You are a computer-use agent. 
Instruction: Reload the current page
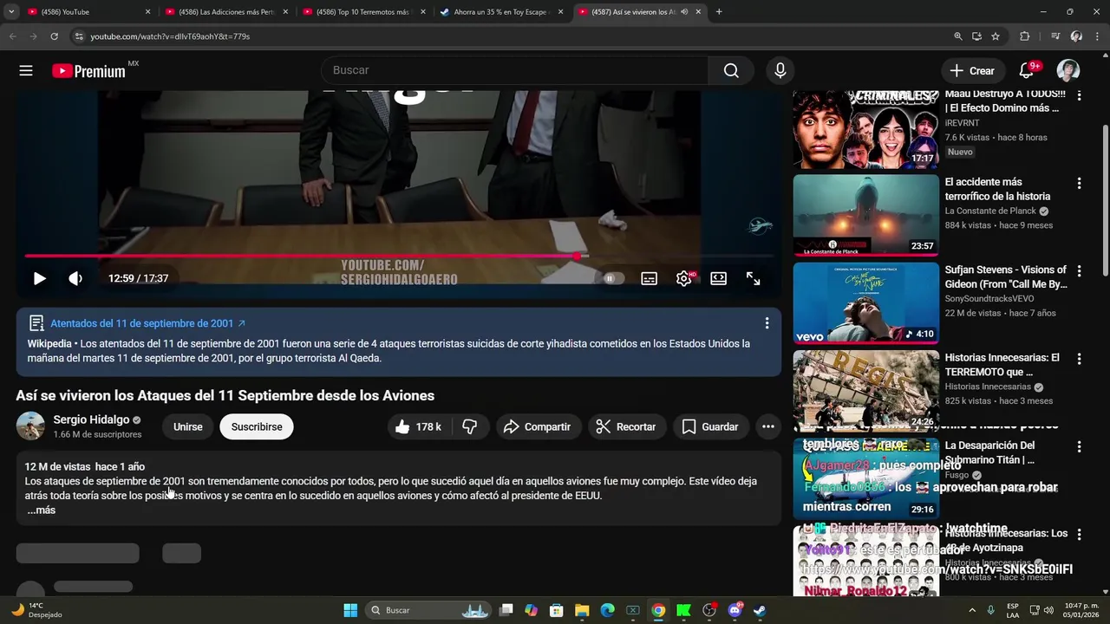click(54, 36)
